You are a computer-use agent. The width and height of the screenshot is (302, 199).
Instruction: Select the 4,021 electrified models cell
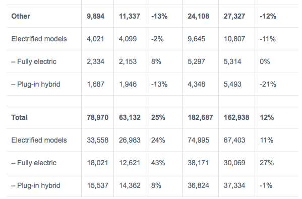click(x=95, y=39)
